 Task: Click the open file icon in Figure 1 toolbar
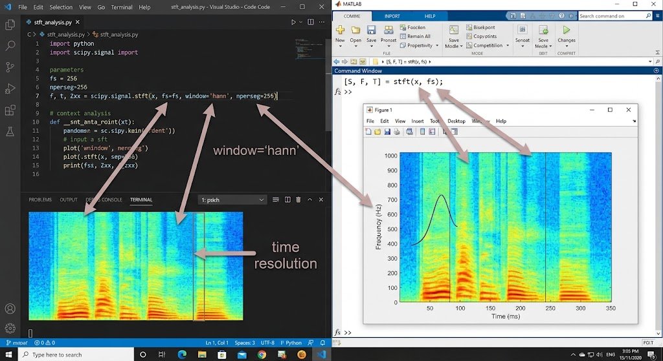pos(377,132)
